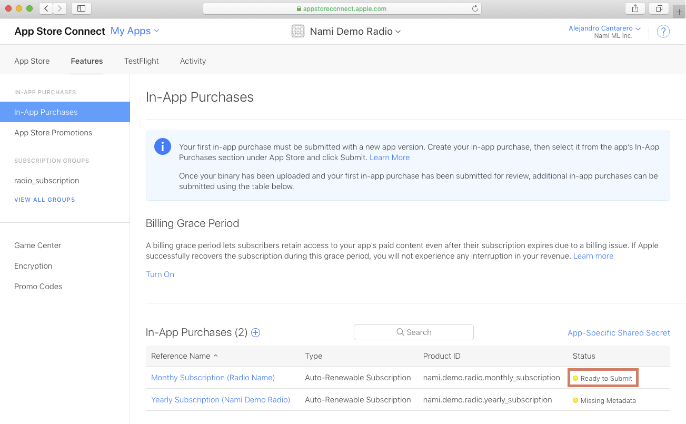Add a new in-app purchase with the plus icon

(x=256, y=332)
